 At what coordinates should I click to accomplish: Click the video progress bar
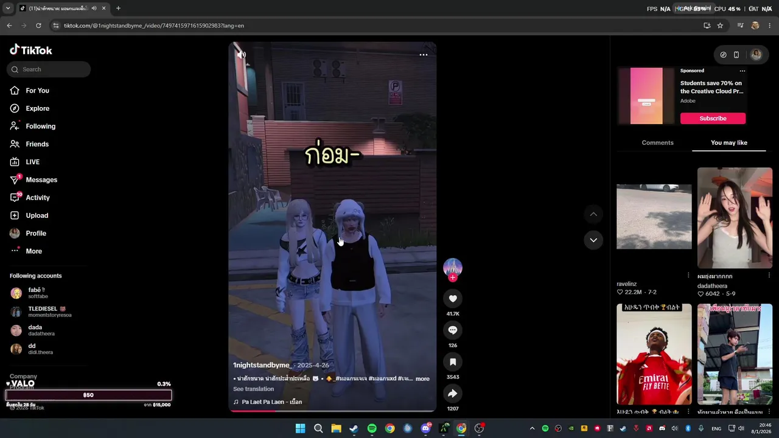click(x=332, y=411)
